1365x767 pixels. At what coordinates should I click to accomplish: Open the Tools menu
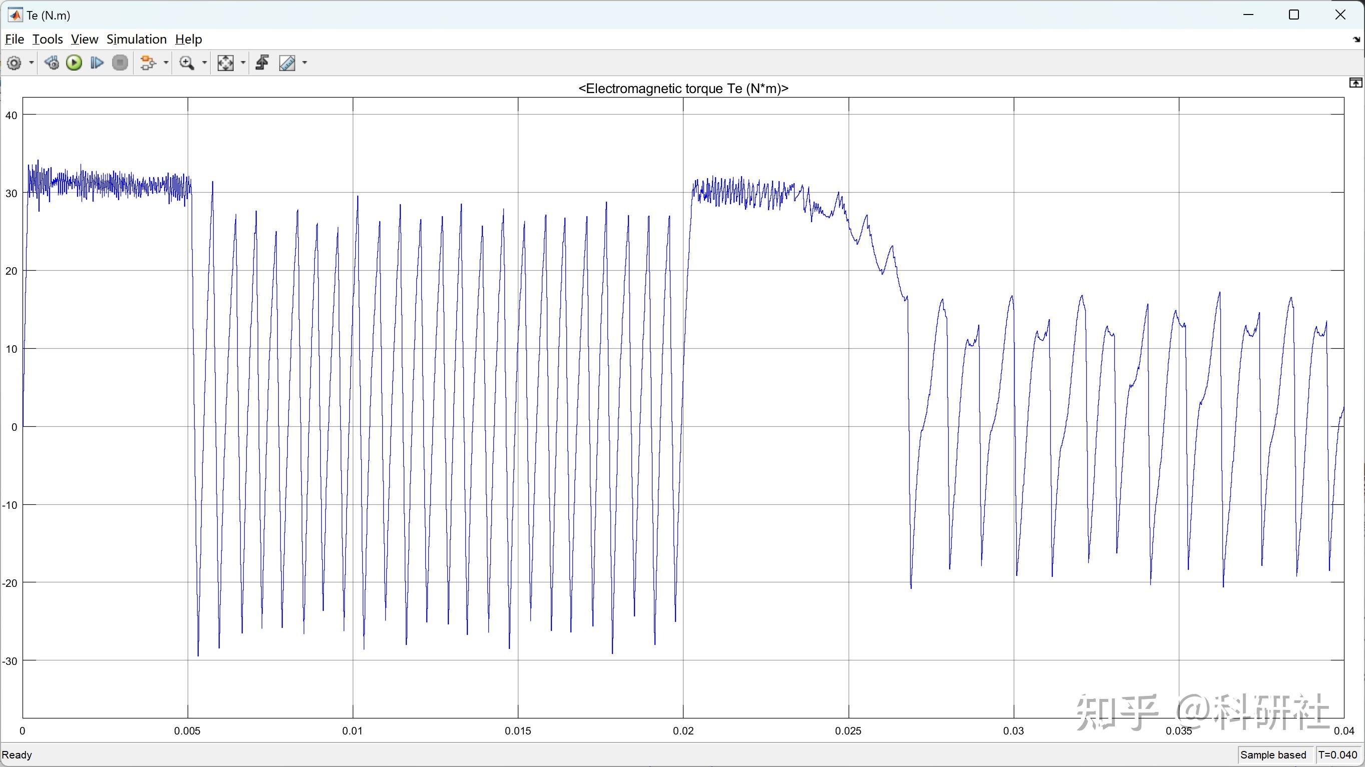47,39
